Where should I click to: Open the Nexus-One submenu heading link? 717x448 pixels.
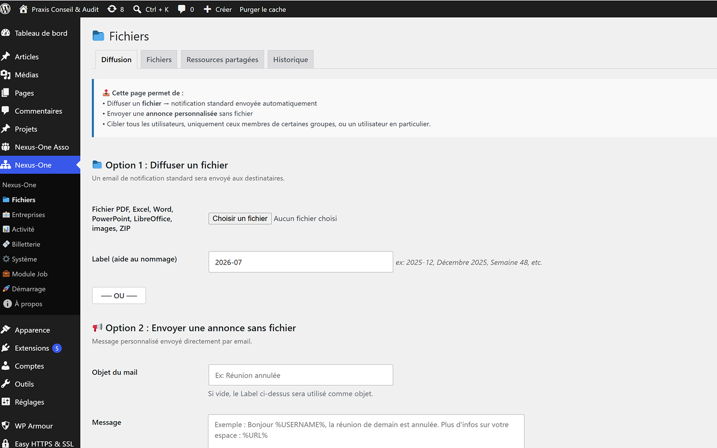point(19,185)
